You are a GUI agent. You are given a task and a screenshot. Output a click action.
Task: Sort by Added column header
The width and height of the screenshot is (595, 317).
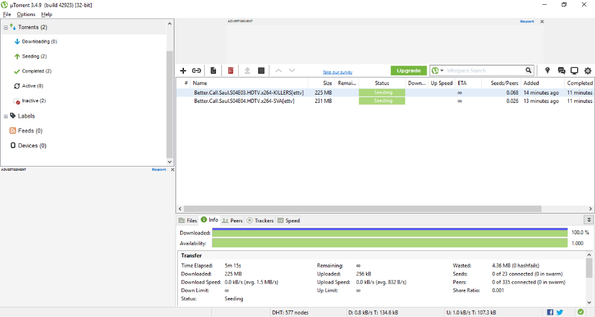(x=542, y=83)
